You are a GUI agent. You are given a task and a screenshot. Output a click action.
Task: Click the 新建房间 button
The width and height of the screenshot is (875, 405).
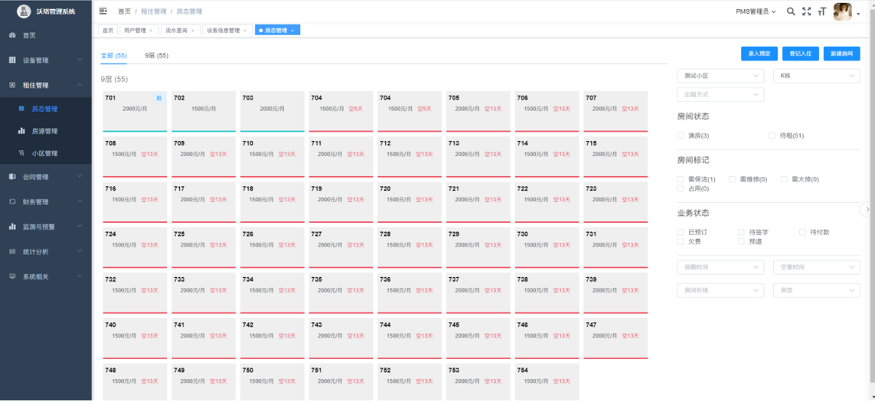point(841,54)
